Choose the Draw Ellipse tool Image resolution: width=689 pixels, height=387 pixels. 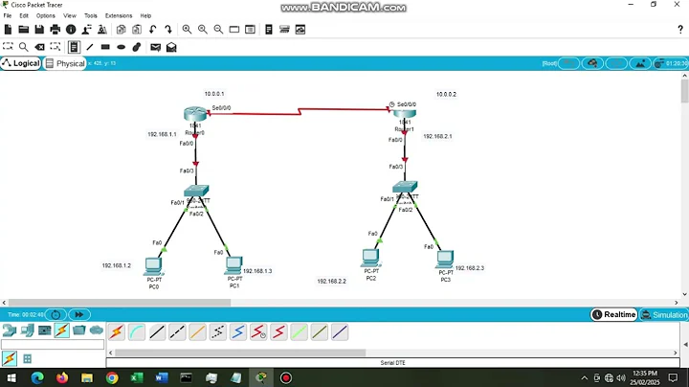click(x=122, y=47)
